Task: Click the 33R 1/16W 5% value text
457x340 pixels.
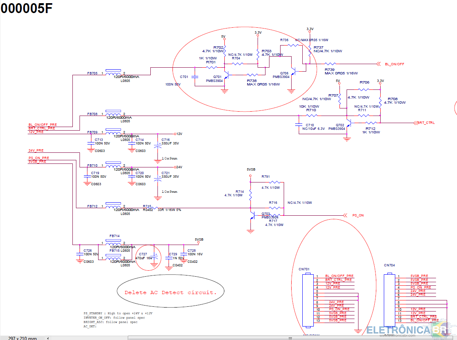Action: click(169, 210)
